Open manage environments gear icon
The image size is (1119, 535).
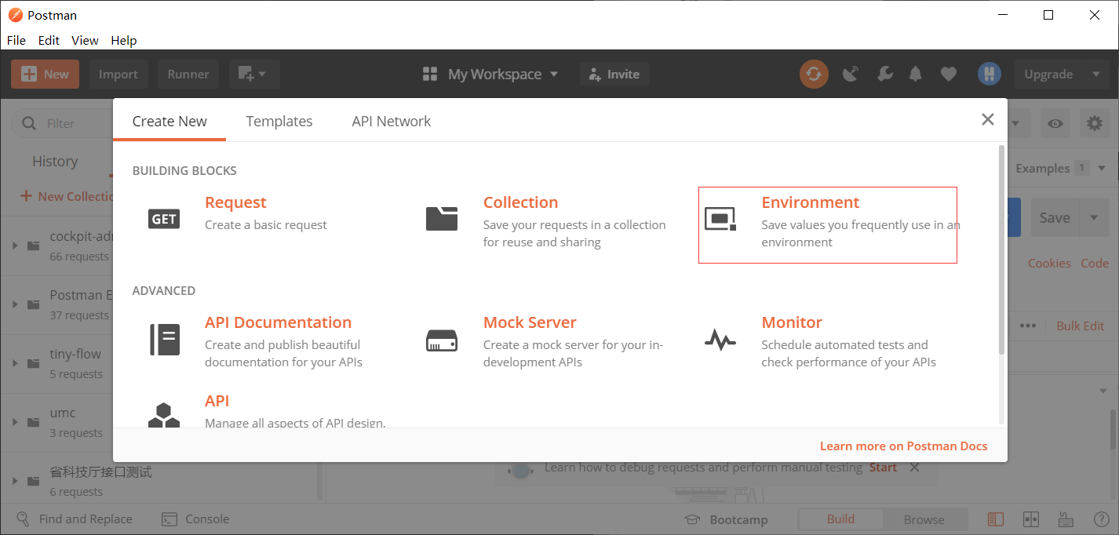tap(1095, 123)
